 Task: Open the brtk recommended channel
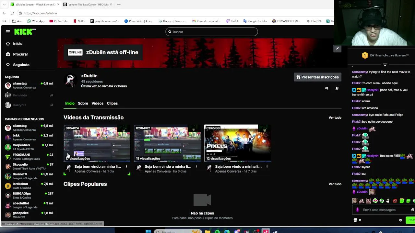point(29,137)
